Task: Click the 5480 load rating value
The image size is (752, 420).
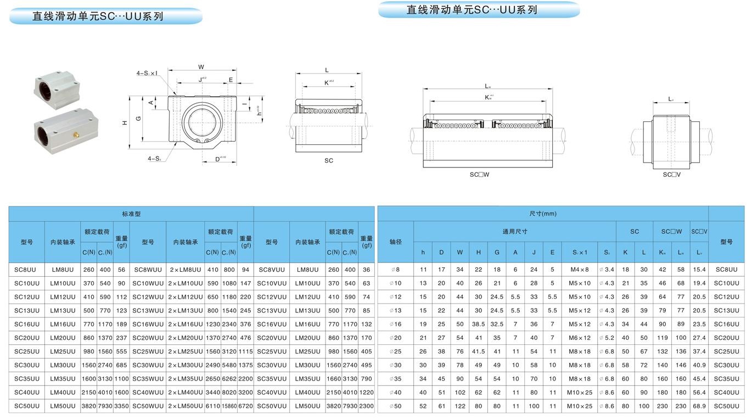Action: 229,365
